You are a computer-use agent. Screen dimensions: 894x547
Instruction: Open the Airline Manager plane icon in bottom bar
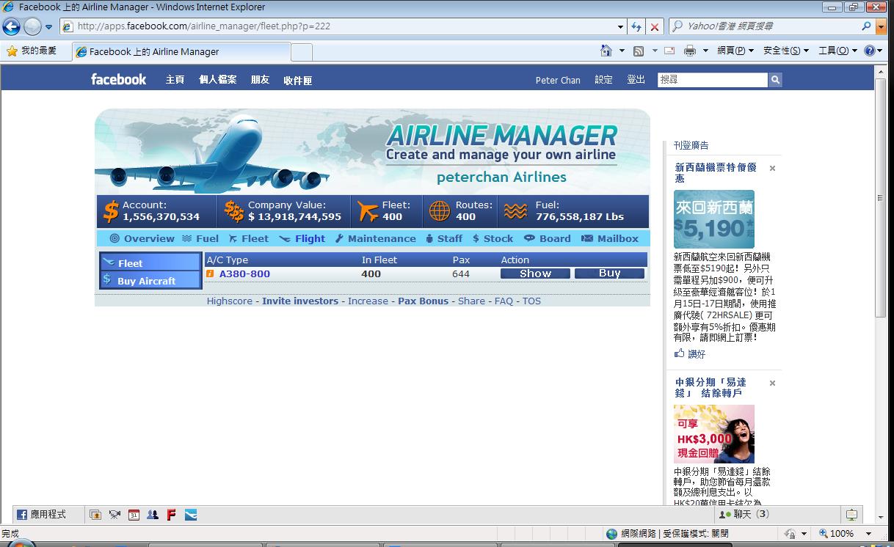point(191,515)
